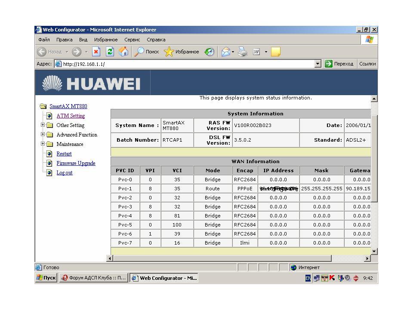
Task: Open History clock icon in toolbar
Action: pyautogui.click(x=210, y=52)
